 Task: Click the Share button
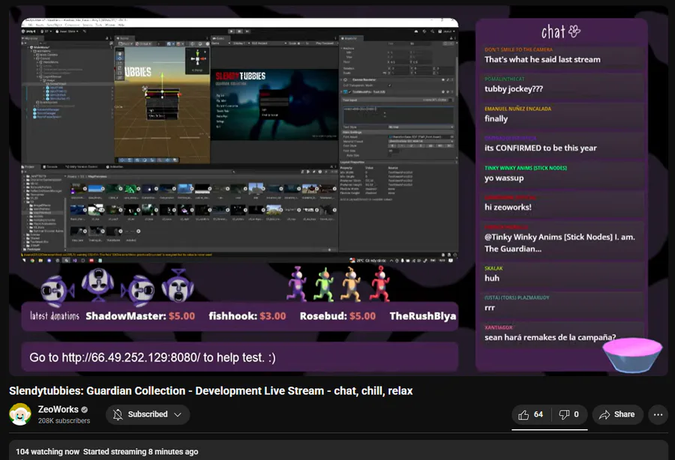pos(617,414)
